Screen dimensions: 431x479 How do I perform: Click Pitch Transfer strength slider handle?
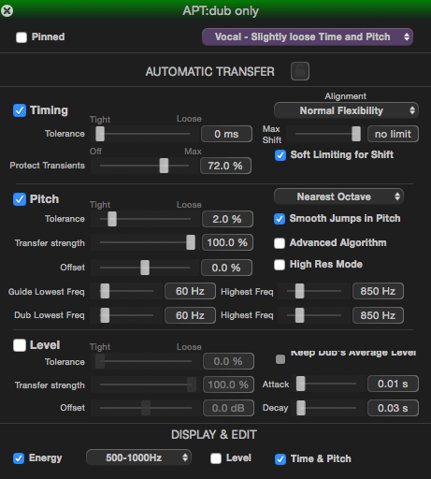pyautogui.click(x=191, y=242)
